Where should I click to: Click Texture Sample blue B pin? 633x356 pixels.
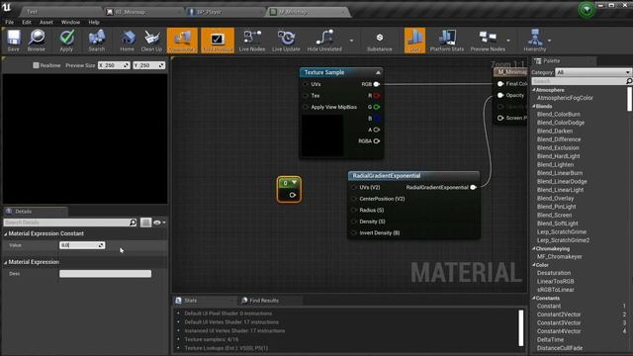(x=376, y=119)
